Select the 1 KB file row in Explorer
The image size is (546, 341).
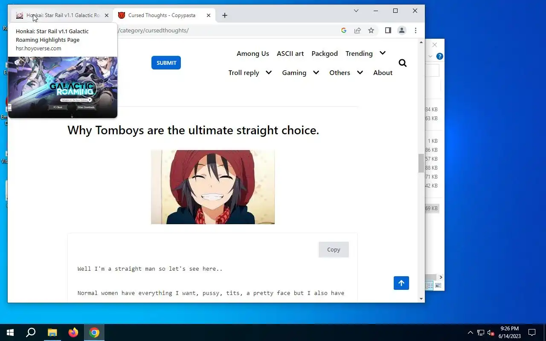(x=432, y=141)
